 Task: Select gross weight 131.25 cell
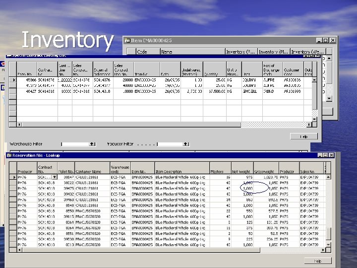point(266,222)
